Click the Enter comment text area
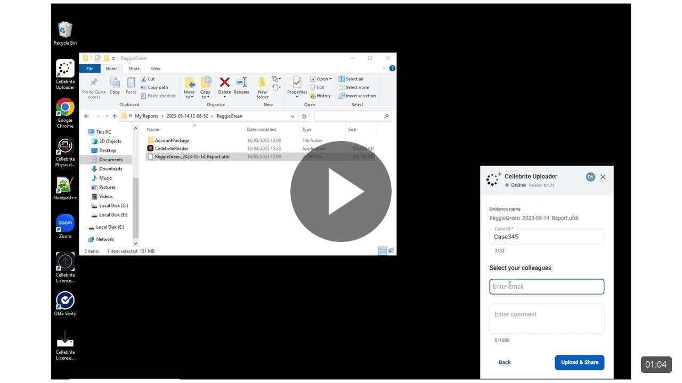This screenshot has height=383, width=682. coord(547,319)
